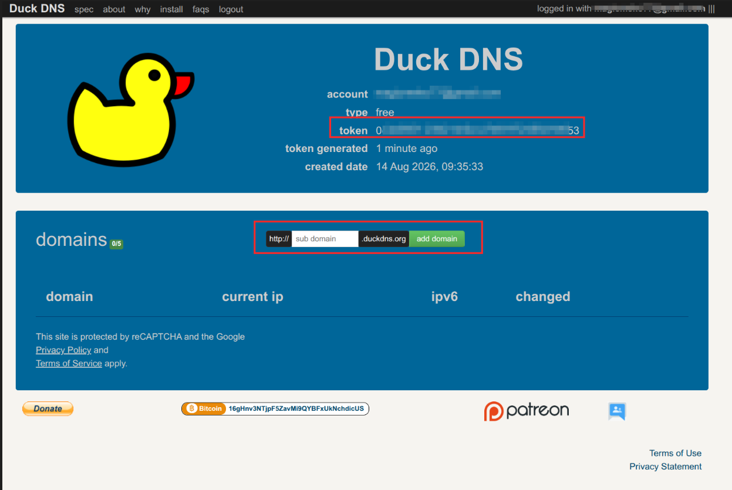Image resolution: width=732 pixels, height=490 pixels.
Task: Focus the sub domain input field
Action: click(325, 239)
